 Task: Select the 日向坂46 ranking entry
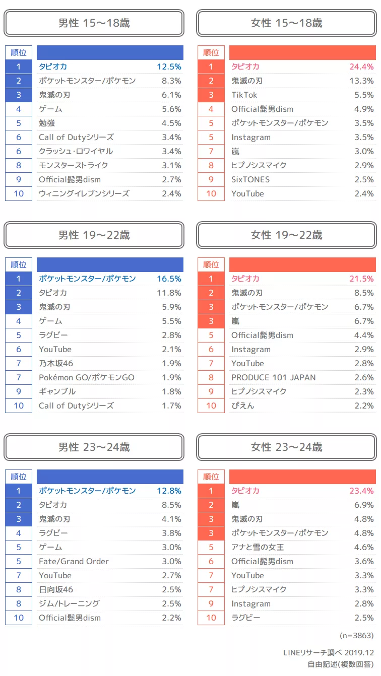[x=56, y=589]
